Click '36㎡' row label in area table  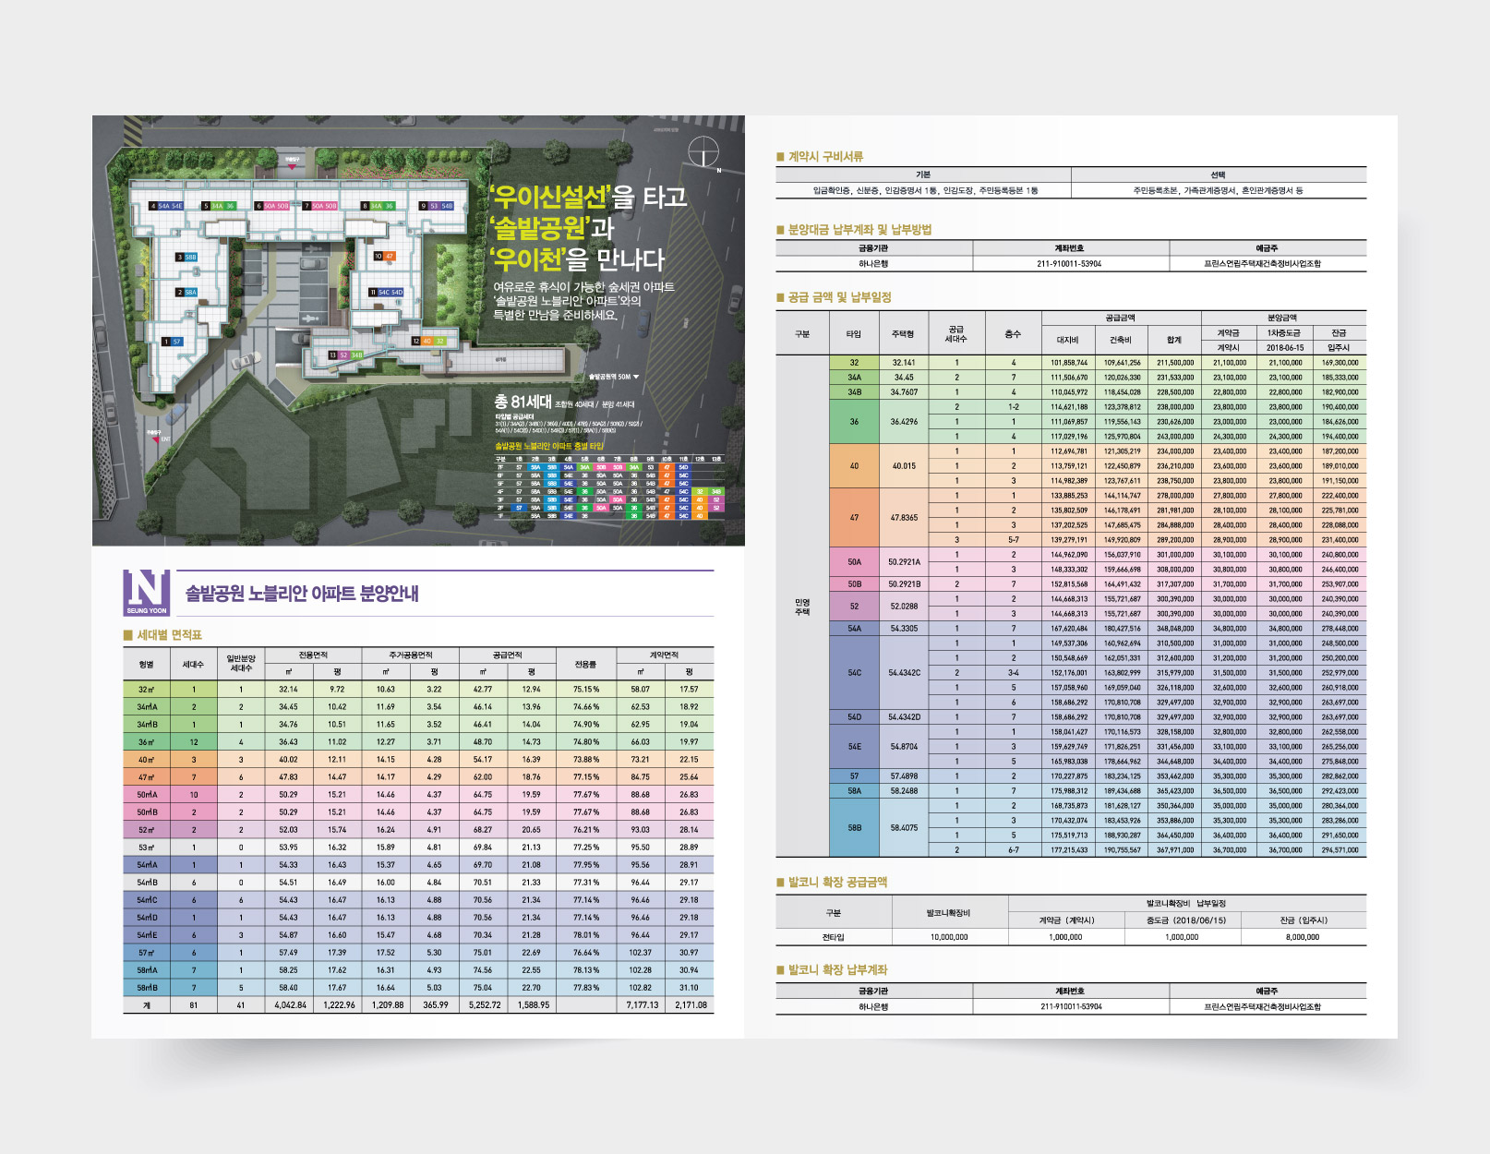pos(147,742)
